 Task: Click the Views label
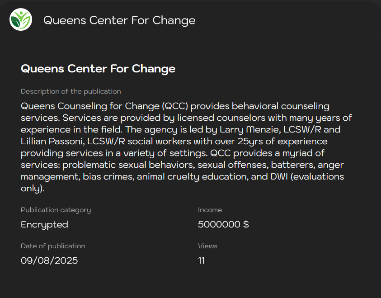pyautogui.click(x=207, y=246)
